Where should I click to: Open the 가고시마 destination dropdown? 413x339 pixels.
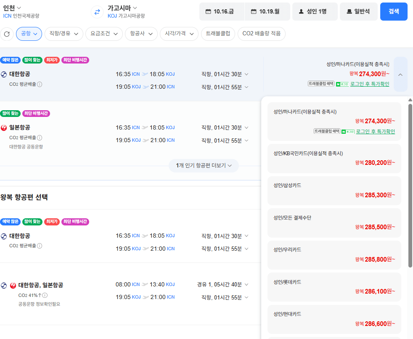point(122,8)
